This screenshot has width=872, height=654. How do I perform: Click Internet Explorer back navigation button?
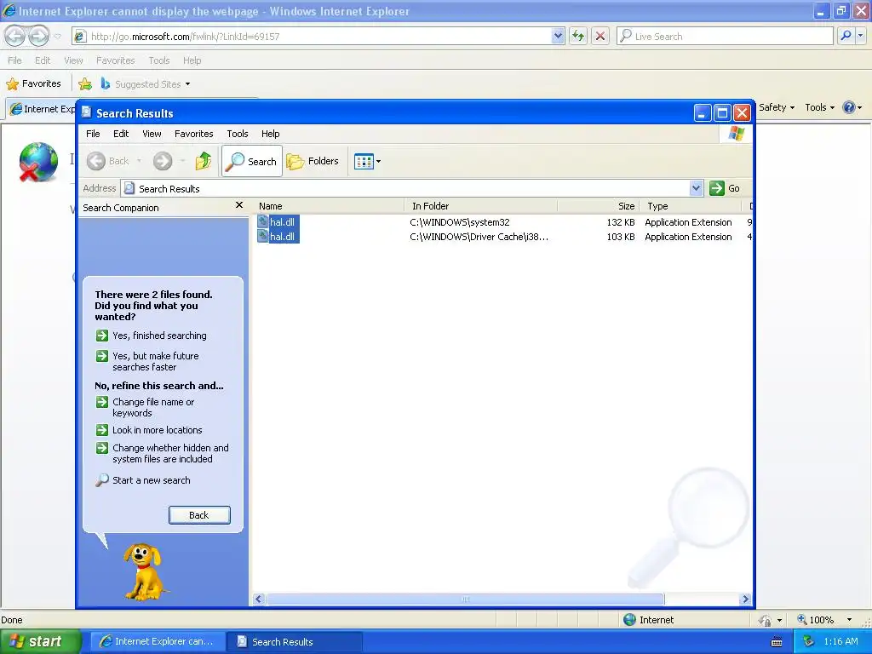point(15,36)
